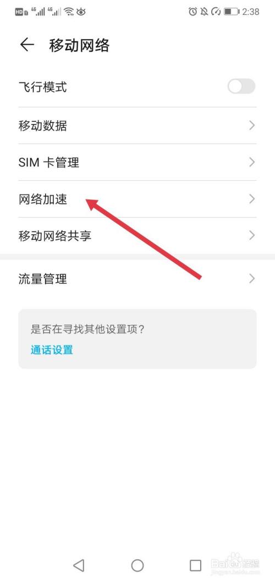275x582 pixels.
Task: Tap the Android back navigation triangle
Action: tap(79, 565)
